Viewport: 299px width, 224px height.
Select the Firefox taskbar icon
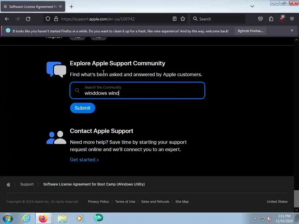[x=43, y=218]
